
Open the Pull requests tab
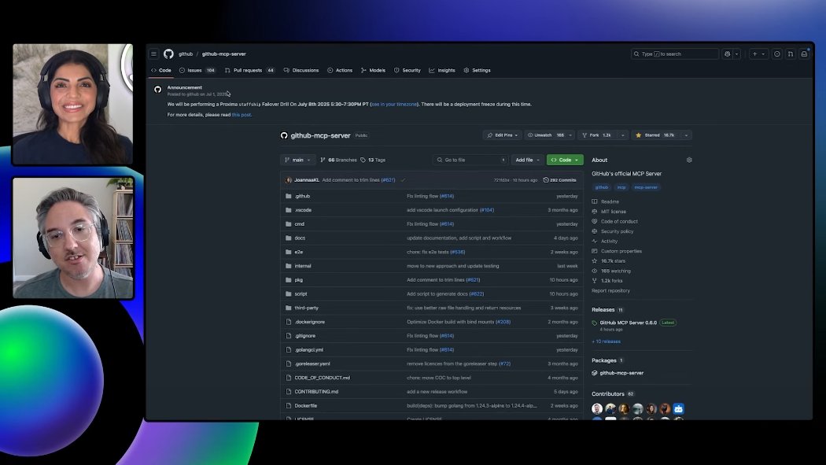pos(249,70)
